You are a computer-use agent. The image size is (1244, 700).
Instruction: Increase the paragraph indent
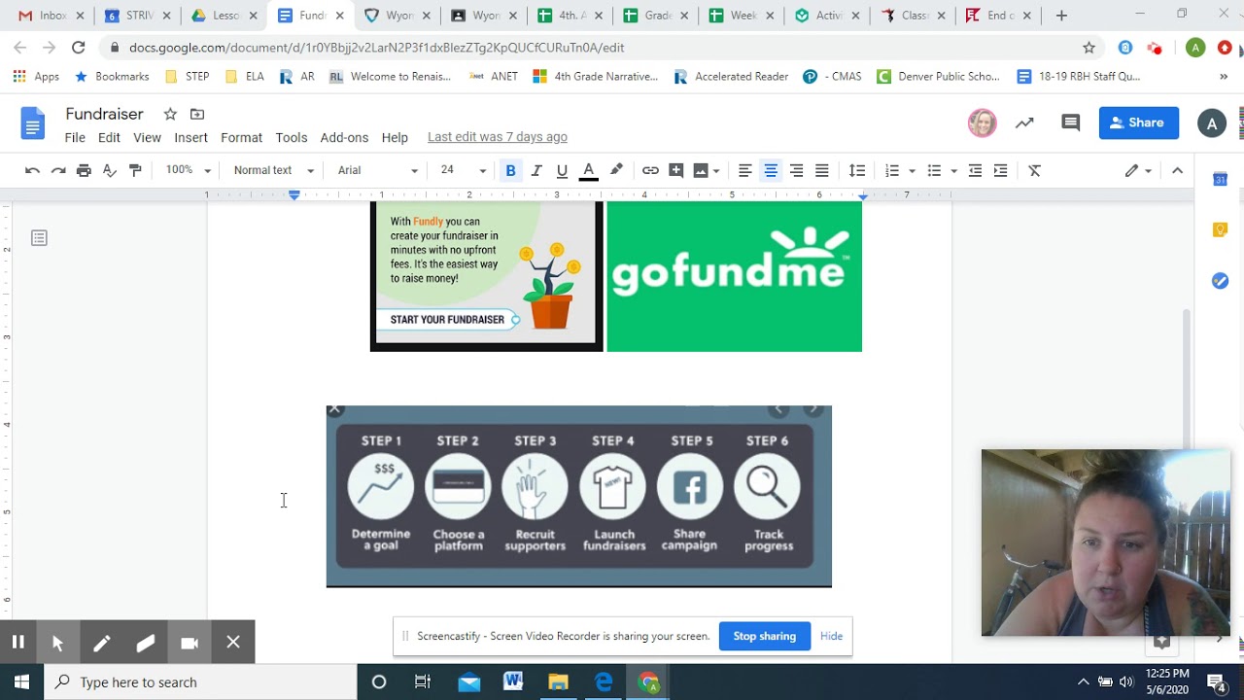pos(1000,170)
